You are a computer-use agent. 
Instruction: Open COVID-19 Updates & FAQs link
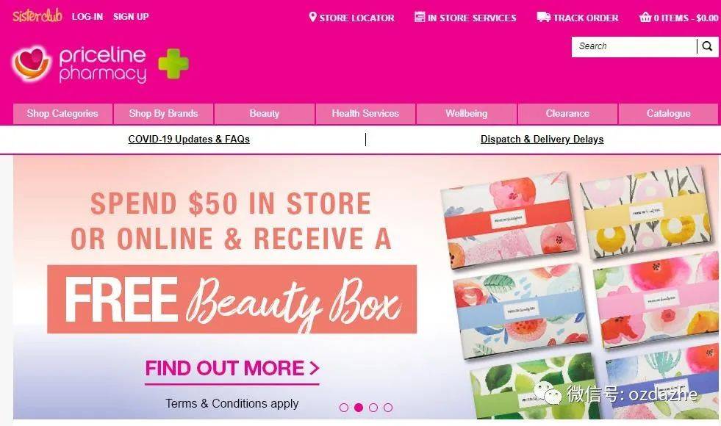tap(189, 140)
